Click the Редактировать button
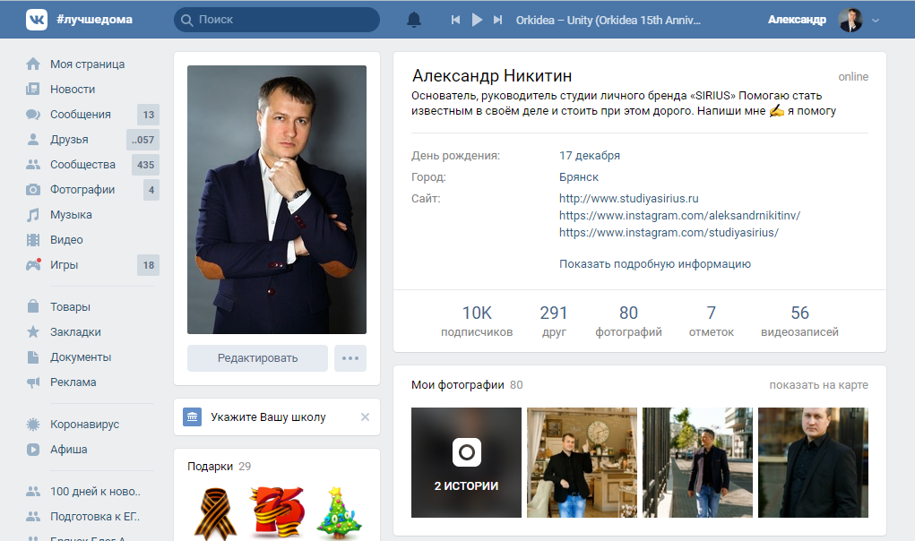Image resolution: width=915 pixels, height=541 pixels. pyautogui.click(x=256, y=357)
